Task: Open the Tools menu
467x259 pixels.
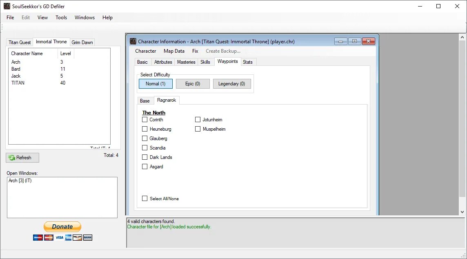Action: [61, 18]
